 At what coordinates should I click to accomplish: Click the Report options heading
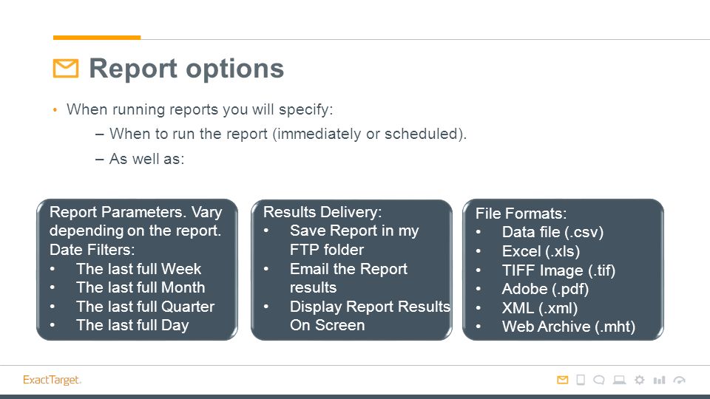(186, 68)
